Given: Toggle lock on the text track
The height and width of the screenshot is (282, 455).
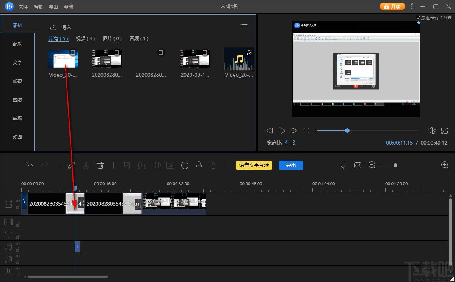Looking at the screenshot, I should pos(18,237).
